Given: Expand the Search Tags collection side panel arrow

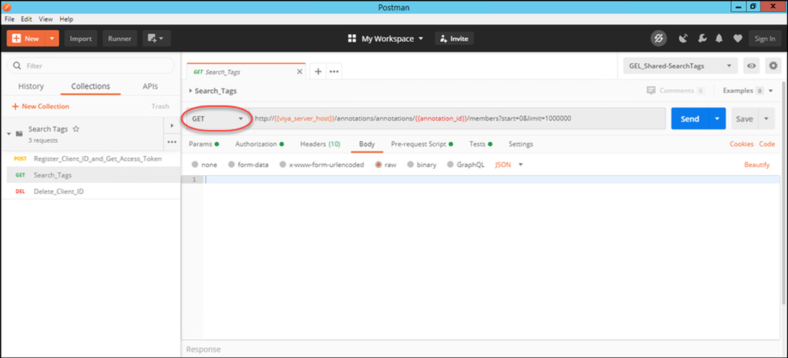Looking at the screenshot, I should tap(172, 125).
